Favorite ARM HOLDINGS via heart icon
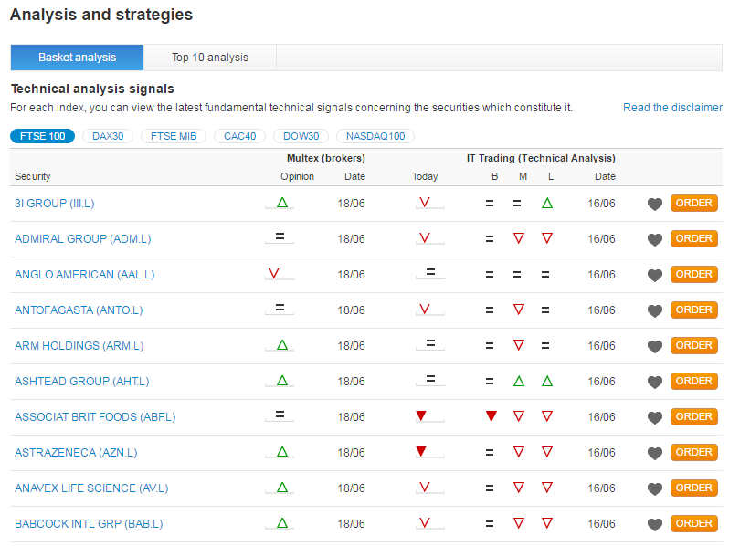Image resolution: width=729 pixels, height=546 pixels. (655, 347)
